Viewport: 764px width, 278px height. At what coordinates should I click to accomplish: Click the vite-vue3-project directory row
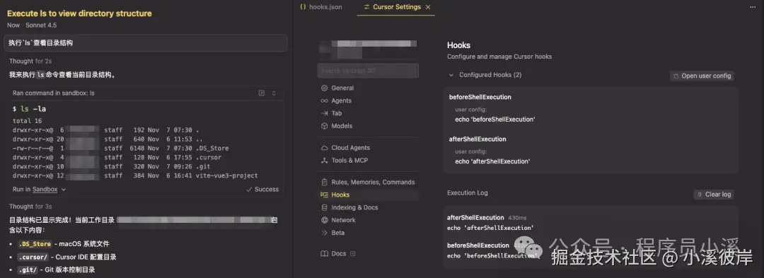tap(135, 175)
